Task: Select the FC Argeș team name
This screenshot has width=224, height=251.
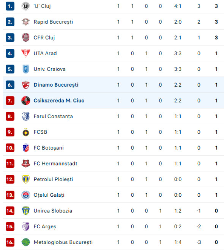Action: (45, 227)
